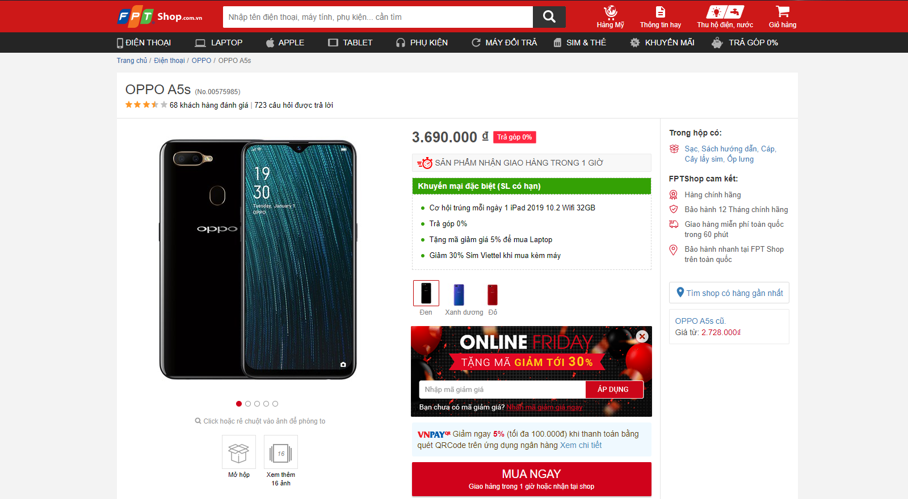908x499 pixels.
Task: Open Xem thêm 16 ảnh gallery
Action: (x=281, y=461)
